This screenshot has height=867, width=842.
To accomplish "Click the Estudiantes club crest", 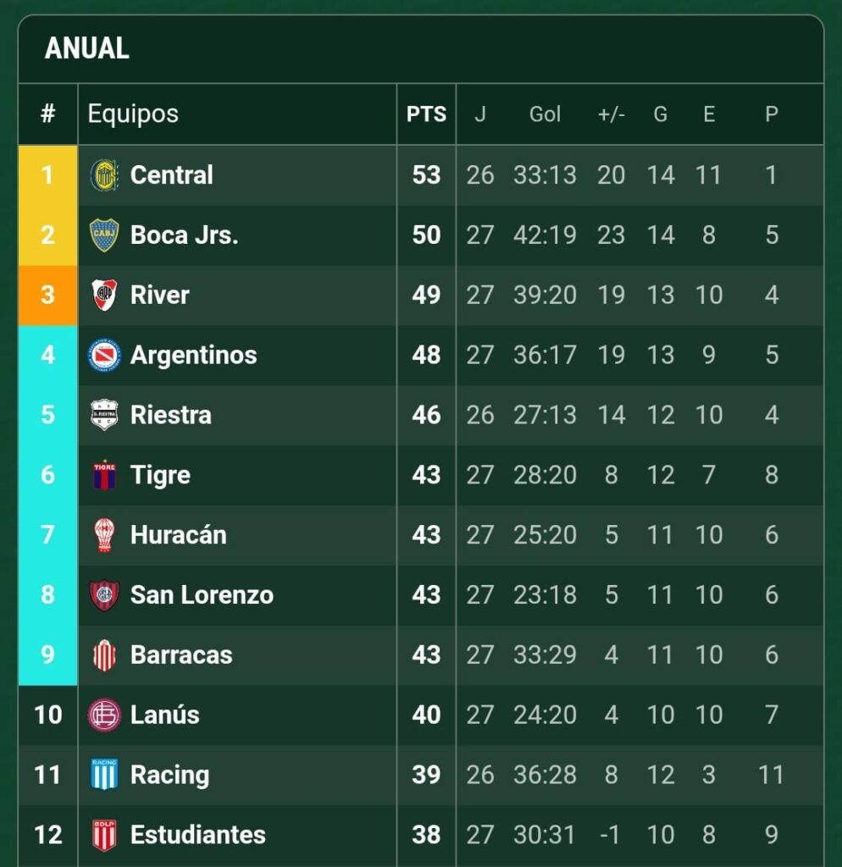I will pos(104,835).
